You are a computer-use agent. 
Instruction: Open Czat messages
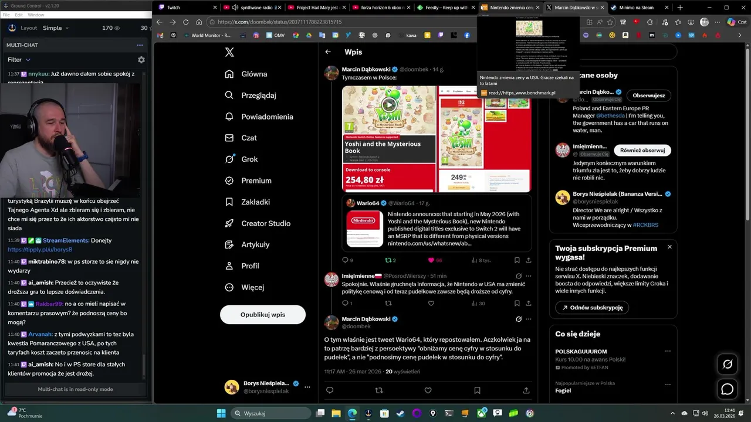241,138
